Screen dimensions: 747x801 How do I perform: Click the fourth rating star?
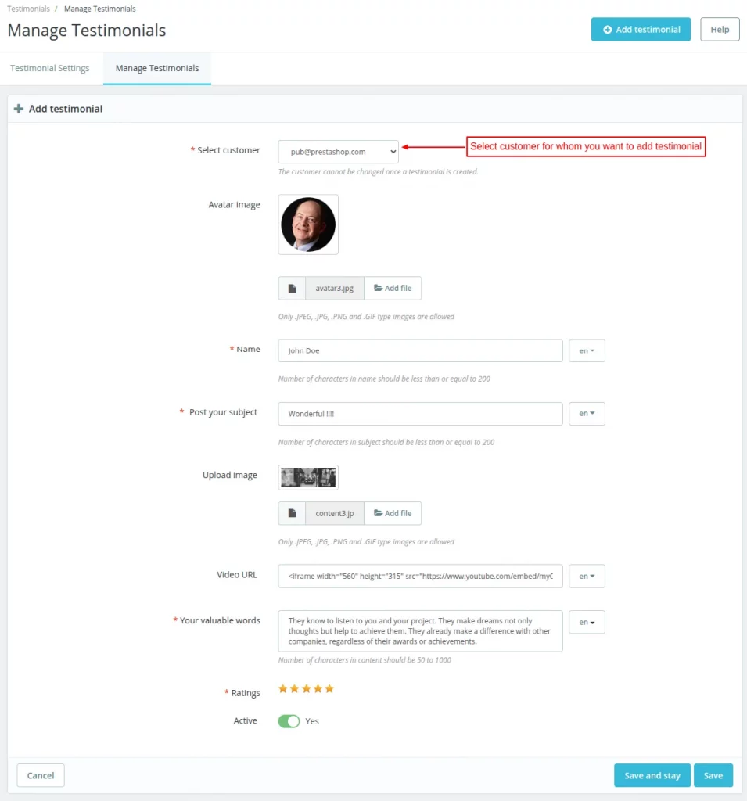(x=318, y=689)
